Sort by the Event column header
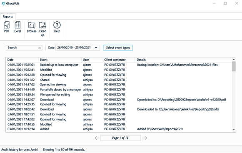Image resolution: width=242 pixels, height=153 pixels. (x=60, y=60)
